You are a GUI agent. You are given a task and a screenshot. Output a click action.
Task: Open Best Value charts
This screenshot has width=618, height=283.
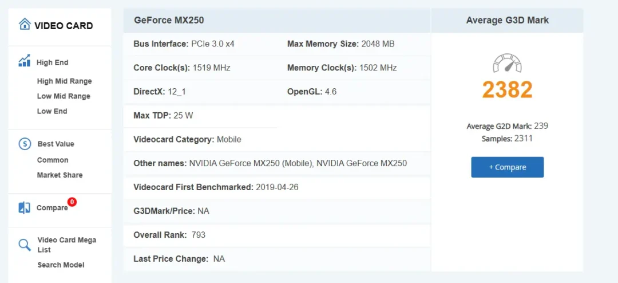(x=56, y=144)
